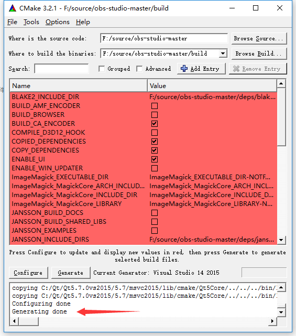Click the JANSSON_INCLUDE_DIRS path value

point(212,240)
